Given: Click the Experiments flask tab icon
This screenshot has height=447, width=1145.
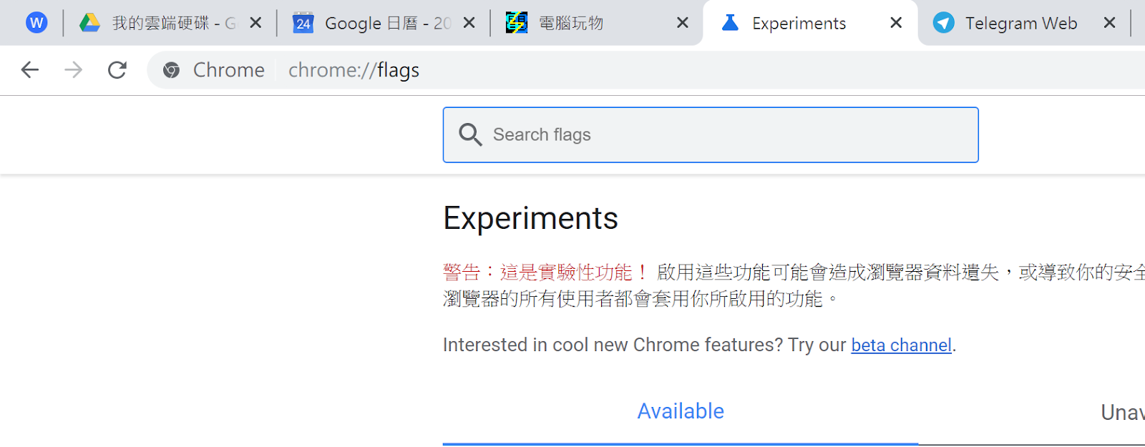Looking at the screenshot, I should 730,23.
